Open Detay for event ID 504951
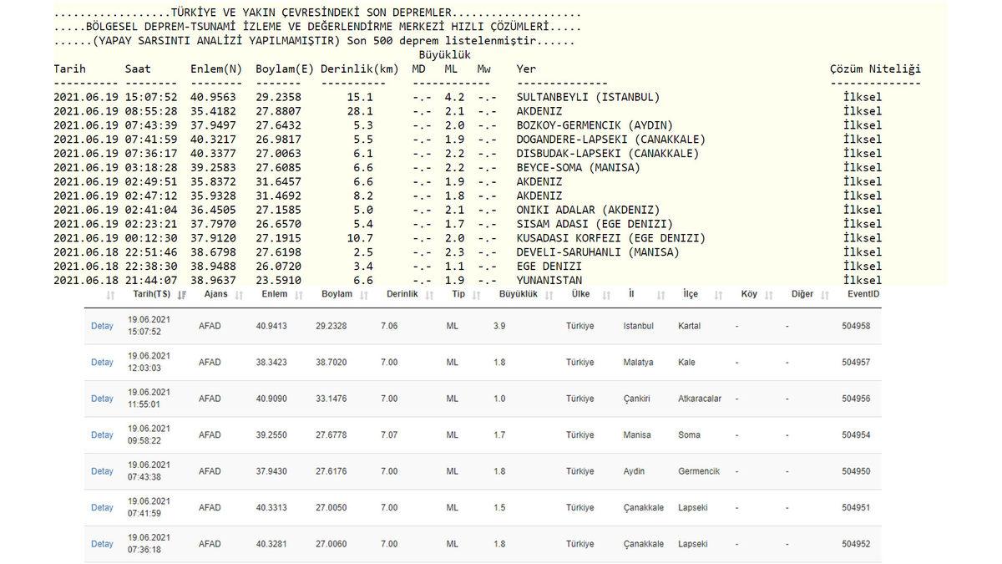 coord(102,507)
